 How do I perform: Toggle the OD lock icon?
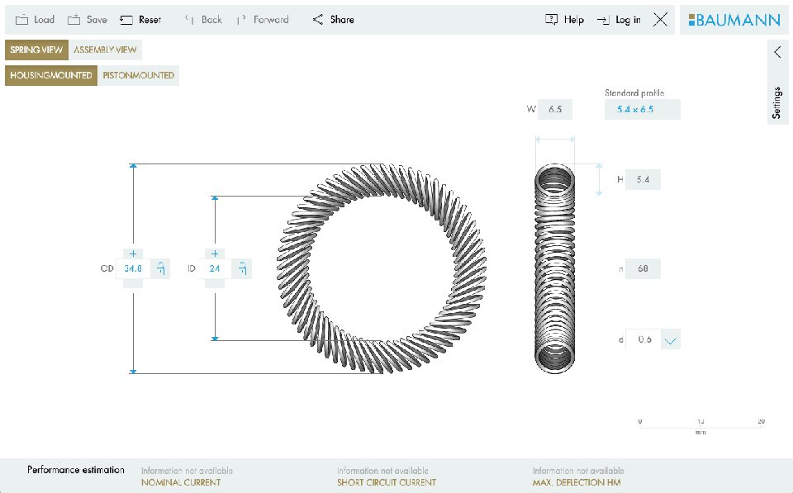[x=161, y=268]
